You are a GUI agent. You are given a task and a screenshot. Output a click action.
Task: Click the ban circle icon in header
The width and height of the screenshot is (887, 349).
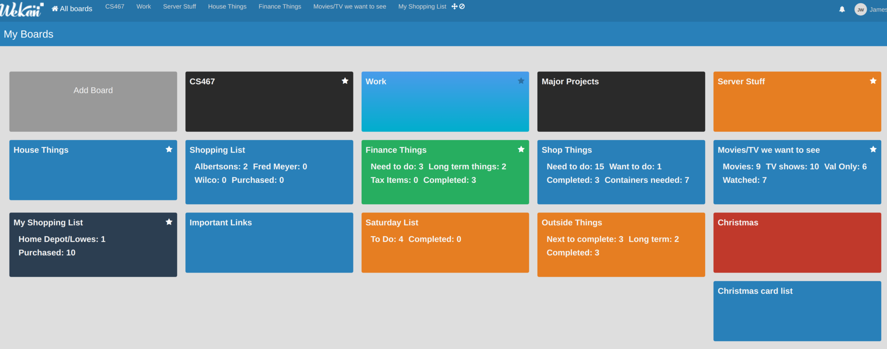tap(462, 6)
